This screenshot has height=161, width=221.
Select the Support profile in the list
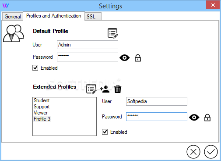tap(42, 107)
